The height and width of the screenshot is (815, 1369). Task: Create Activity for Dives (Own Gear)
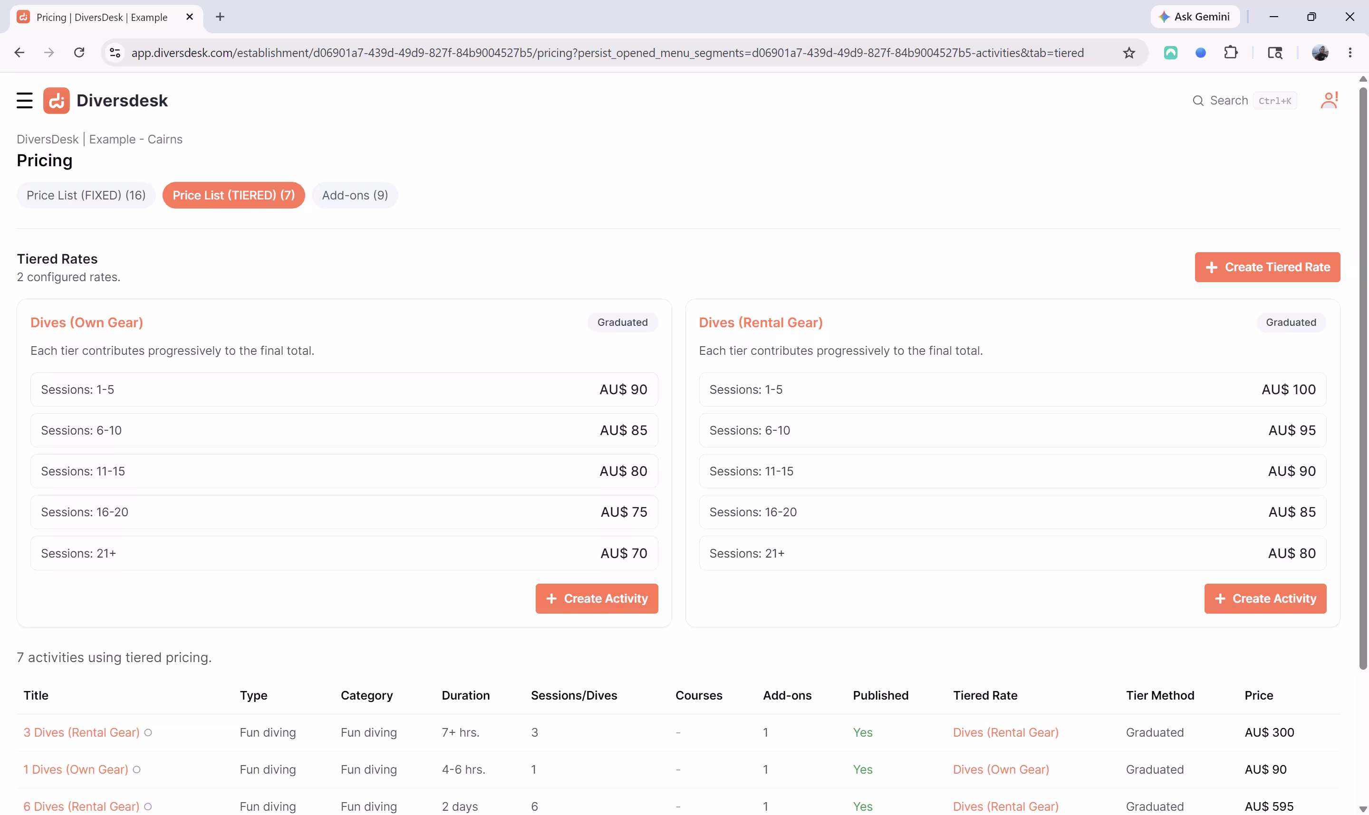597,598
